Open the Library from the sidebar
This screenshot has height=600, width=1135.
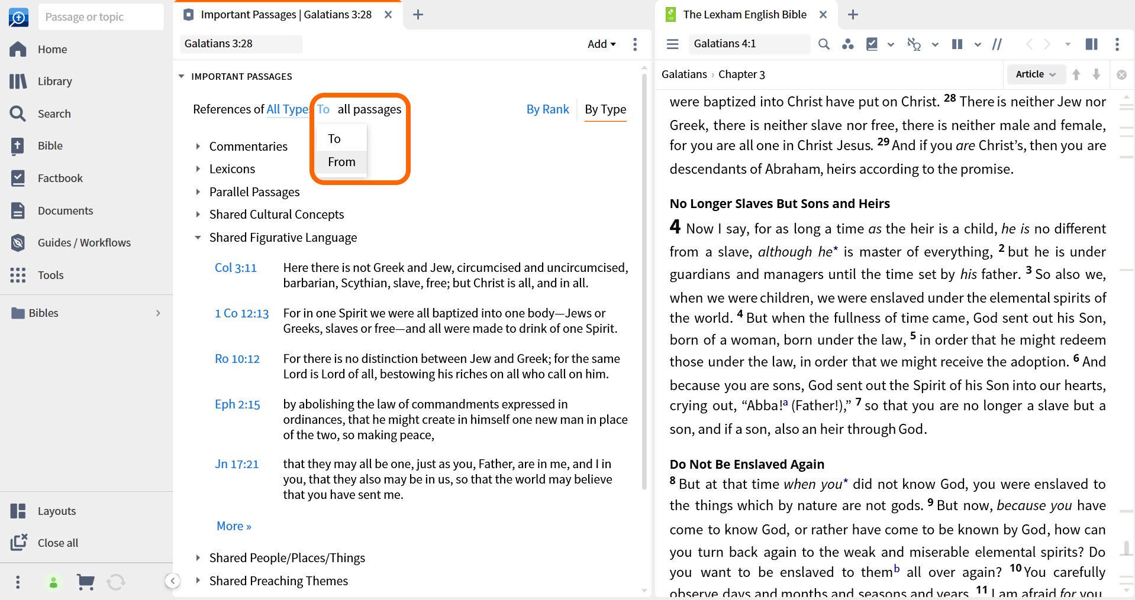coord(54,81)
